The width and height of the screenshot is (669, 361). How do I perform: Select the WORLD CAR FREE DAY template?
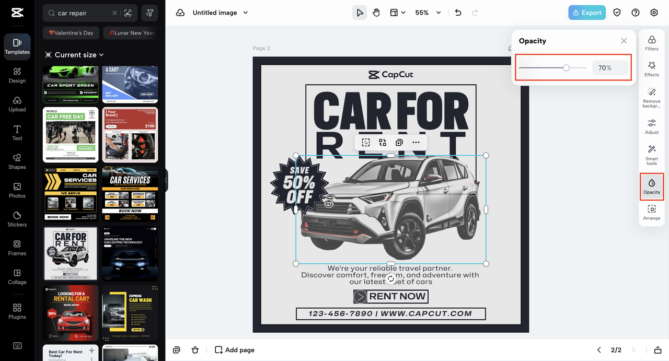coord(71,135)
